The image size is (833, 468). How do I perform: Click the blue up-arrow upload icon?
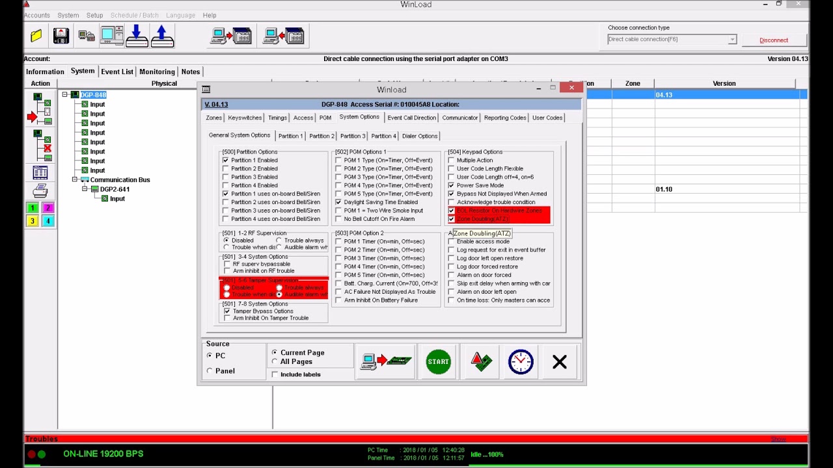pos(162,36)
